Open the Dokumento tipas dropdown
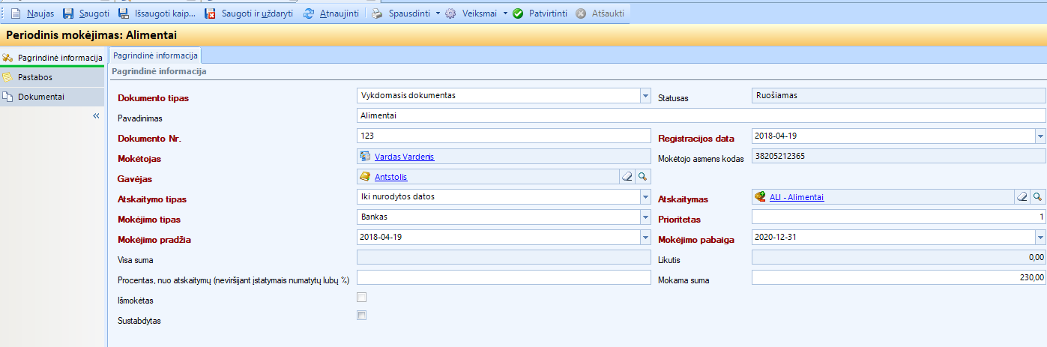 tap(645, 95)
